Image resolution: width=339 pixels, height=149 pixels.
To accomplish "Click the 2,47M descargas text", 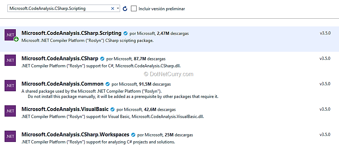I will point(173,33).
